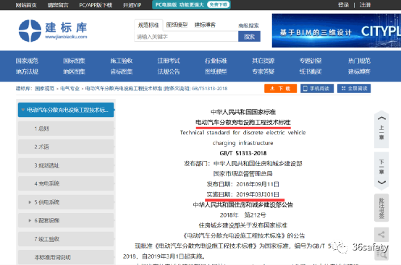Viewport: 401px width, 265px height.
Task: Open 省标图集 in navigation bar
Action: pyautogui.click(x=122, y=71)
